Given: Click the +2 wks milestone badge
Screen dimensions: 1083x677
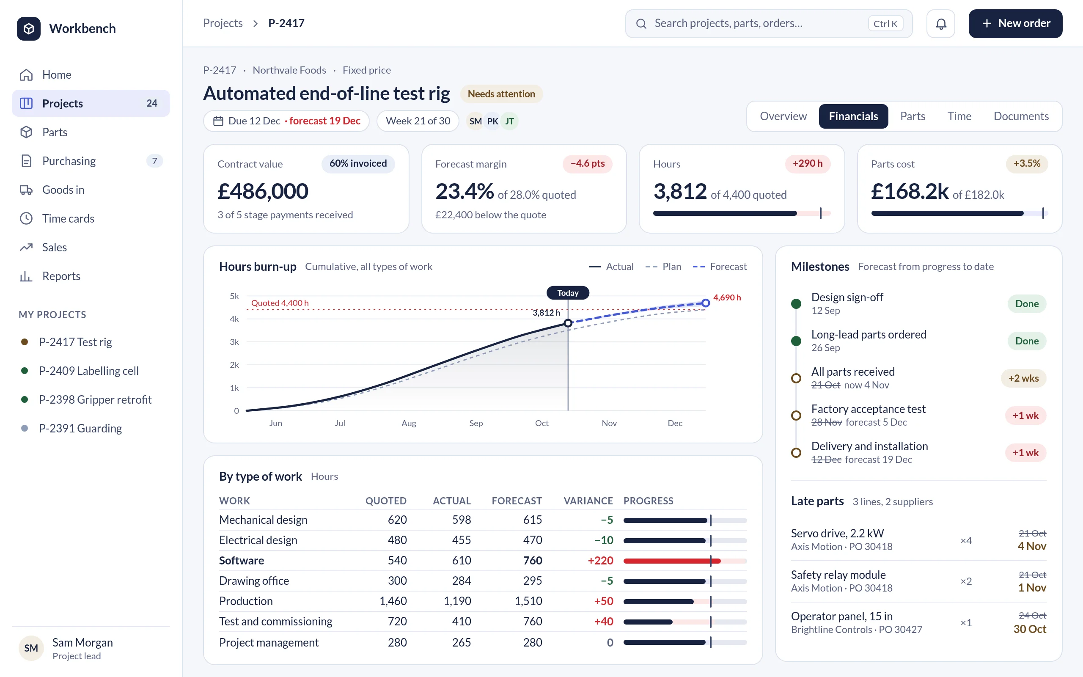Looking at the screenshot, I should pyautogui.click(x=1023, y=378).
